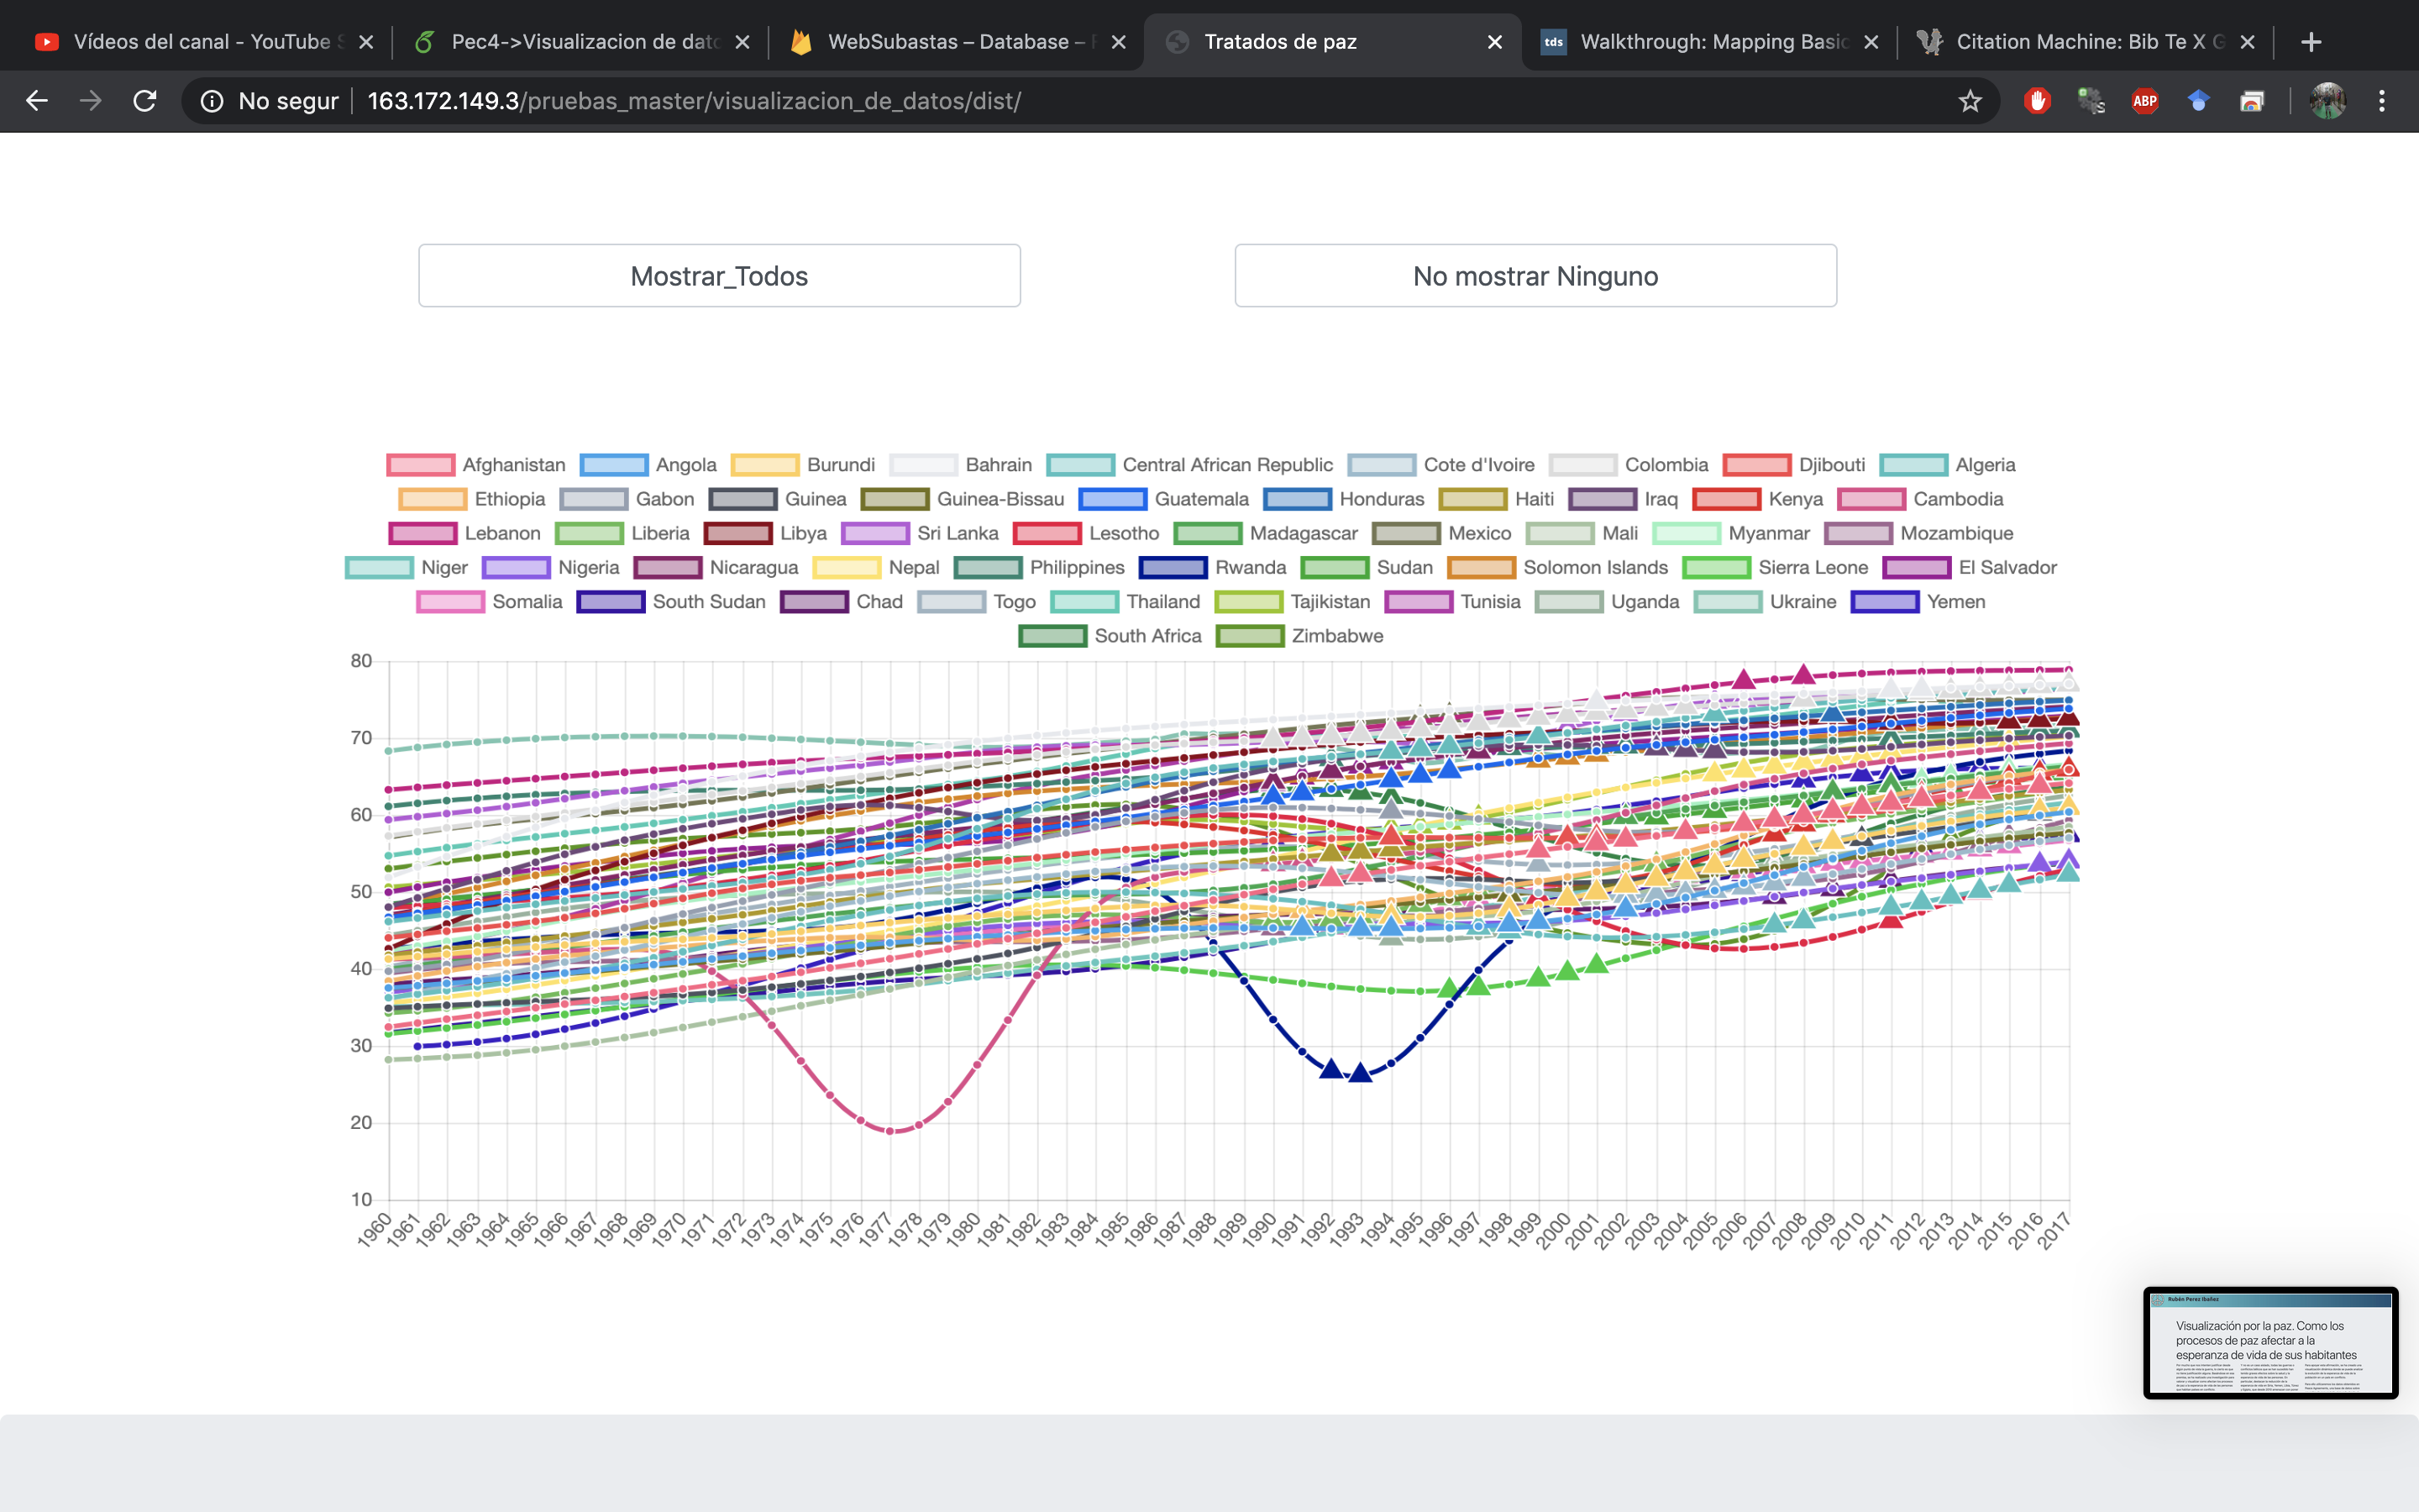
Task: Click the red hand blocker extension
Action: click(x=2037, y=101)
